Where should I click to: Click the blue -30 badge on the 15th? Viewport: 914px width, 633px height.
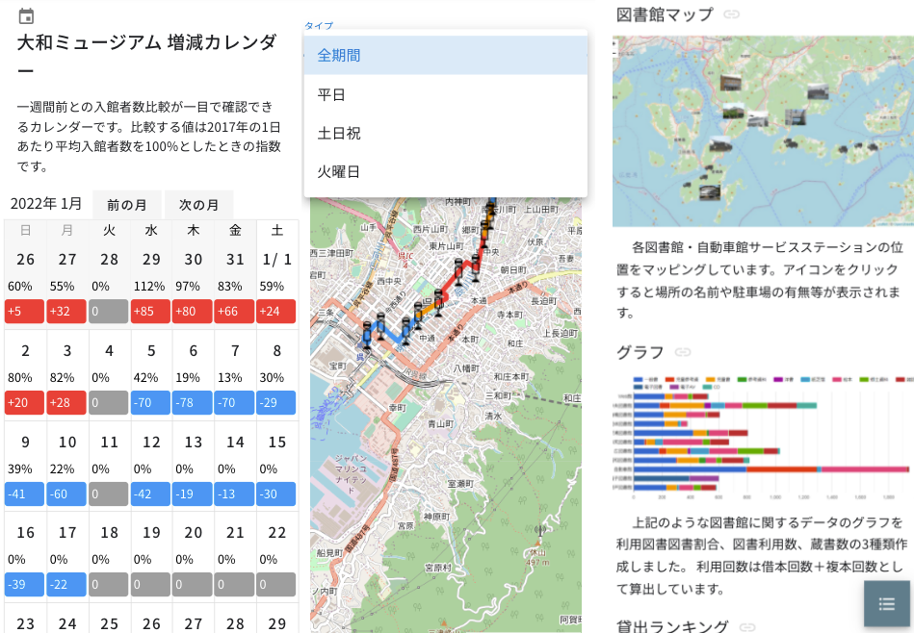point(276,494)
